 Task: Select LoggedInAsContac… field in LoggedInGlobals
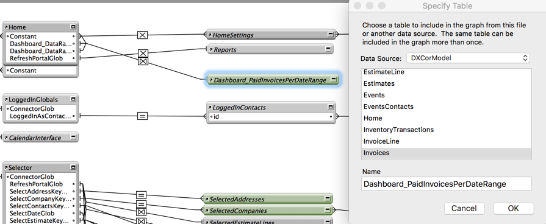pos(41,116)
